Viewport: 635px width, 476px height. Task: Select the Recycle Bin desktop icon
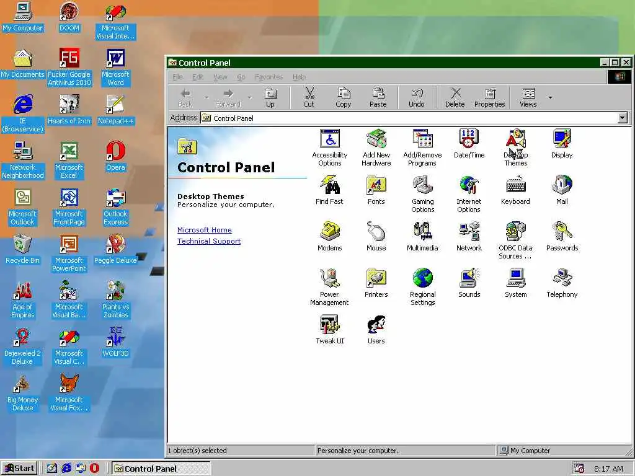[x=23, y=249]
